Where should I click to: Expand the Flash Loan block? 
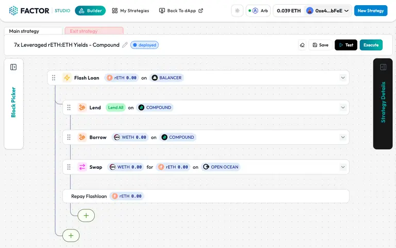[x=343, y=78]
